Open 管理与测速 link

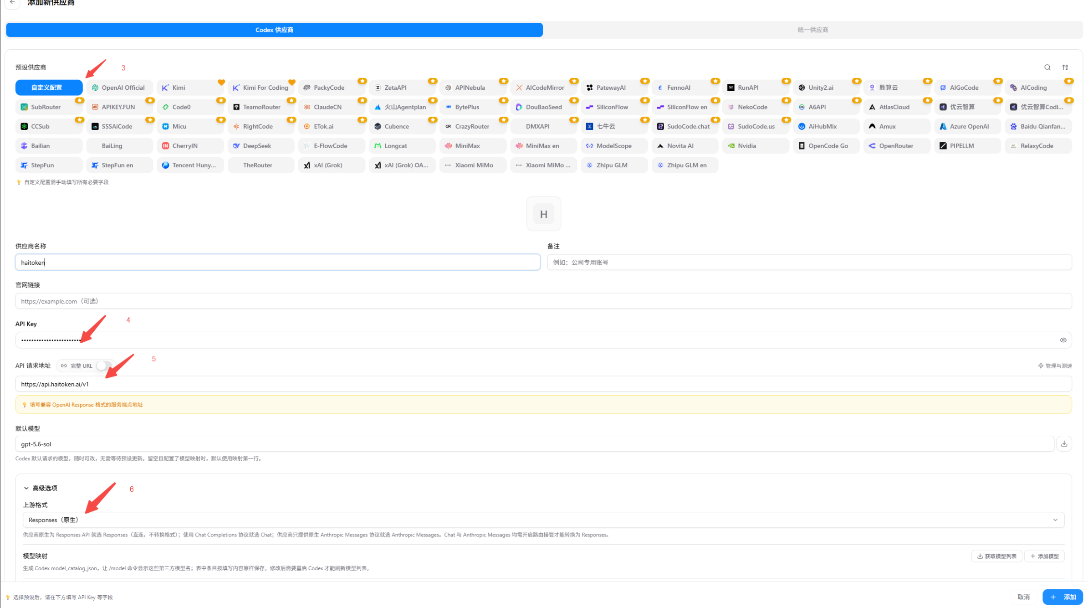tap(1055, 366)
